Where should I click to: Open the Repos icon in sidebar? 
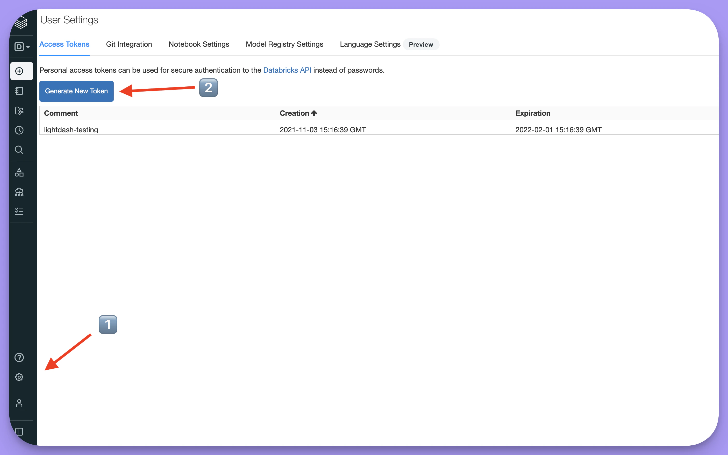[x=19, y=111]
